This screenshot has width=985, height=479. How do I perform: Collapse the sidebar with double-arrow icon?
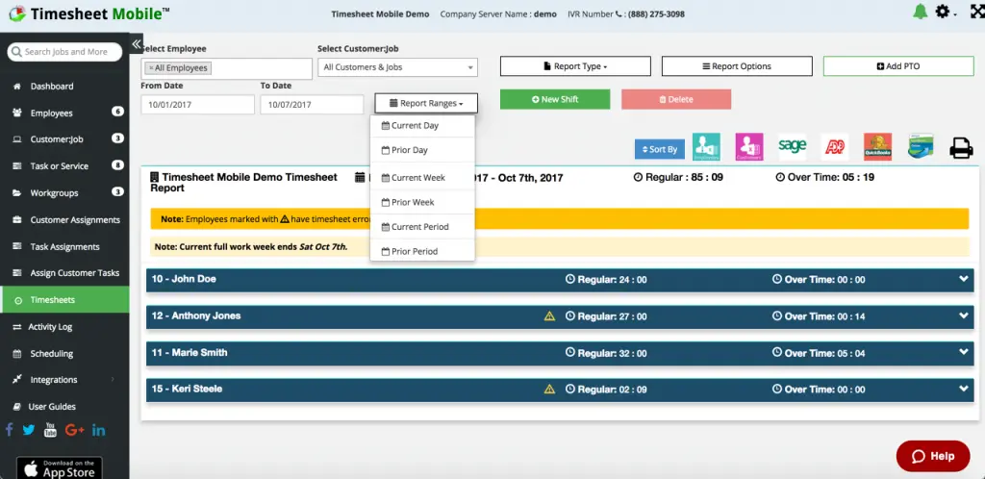(x=137, y=44)
